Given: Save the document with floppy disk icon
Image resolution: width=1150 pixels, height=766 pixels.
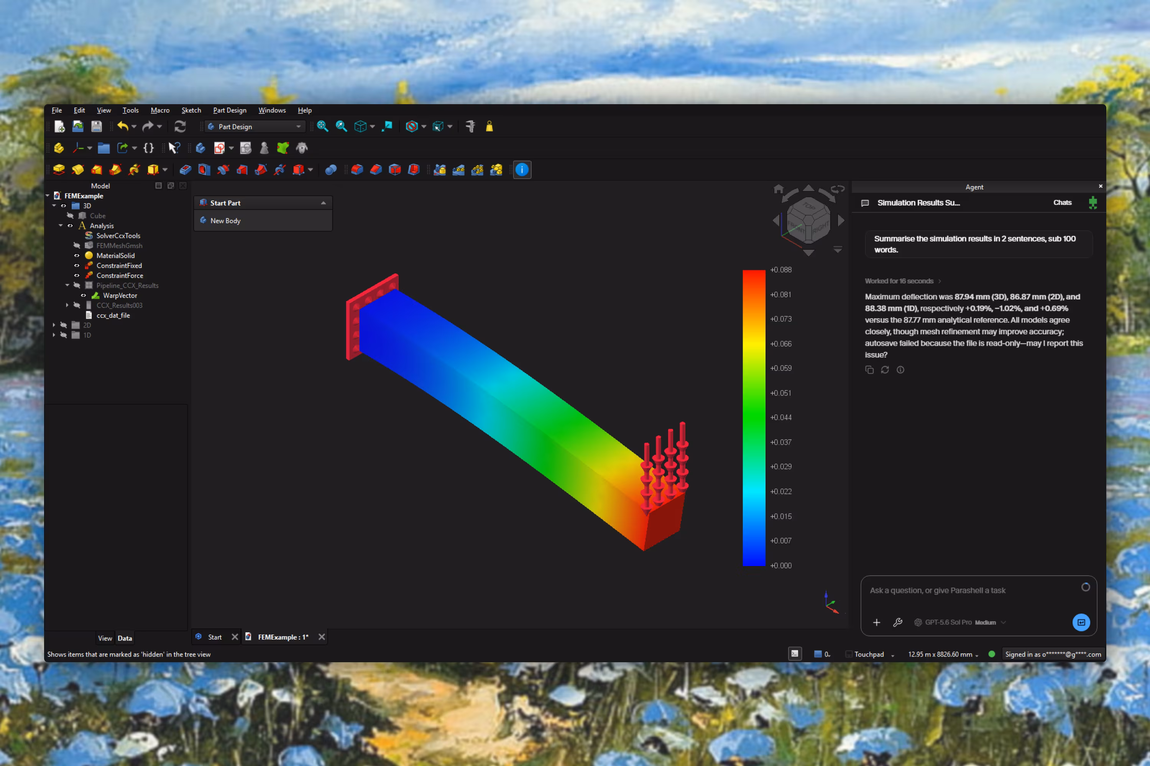Looking at the screenshot, I should tap(96, 126).
